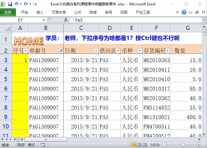The image size is (207, 148).
Task: Click the 145% zoom level button
Action: (155, 145)
